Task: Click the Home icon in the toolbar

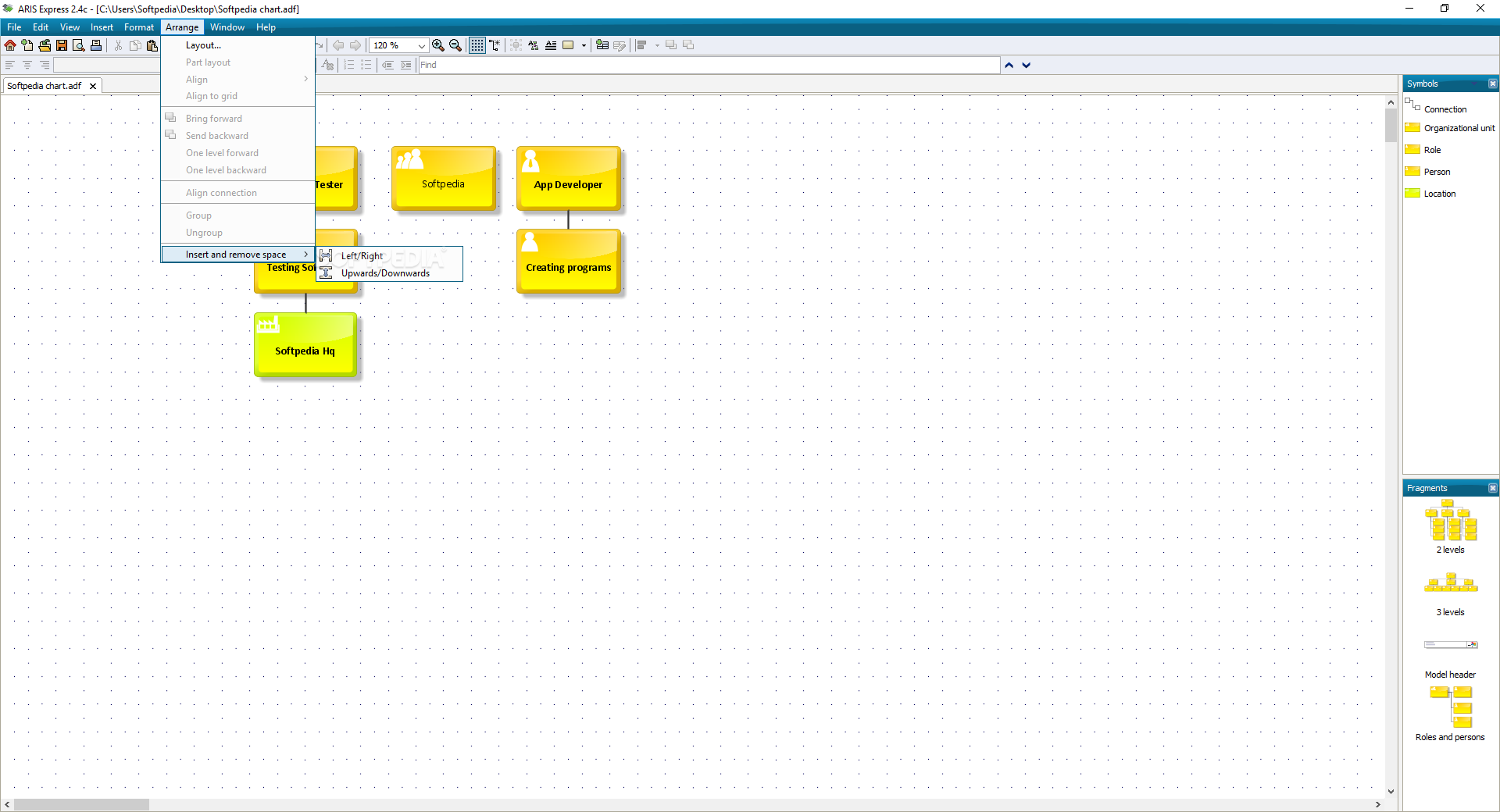Action: coord(10,45)
